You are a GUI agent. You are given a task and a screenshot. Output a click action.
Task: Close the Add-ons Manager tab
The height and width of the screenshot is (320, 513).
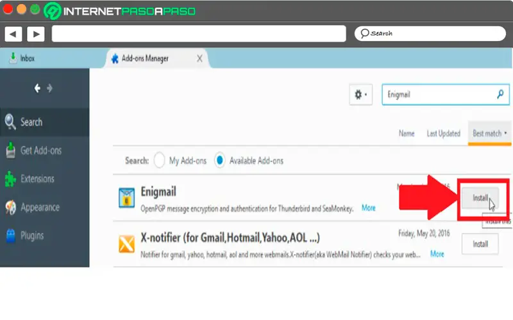click(199, 58)
